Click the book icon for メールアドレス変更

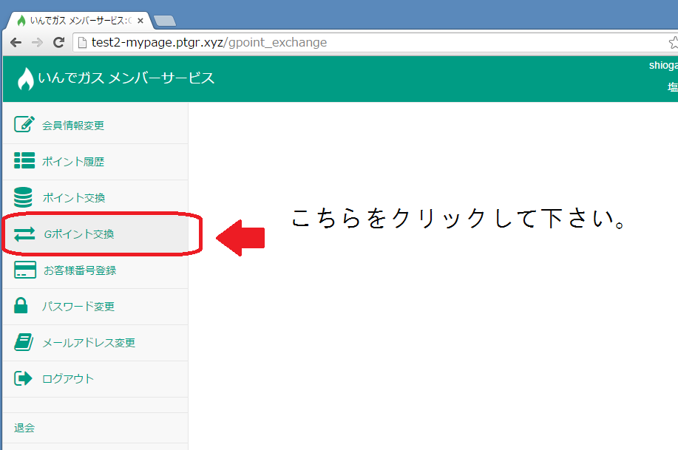pos(24,342)
